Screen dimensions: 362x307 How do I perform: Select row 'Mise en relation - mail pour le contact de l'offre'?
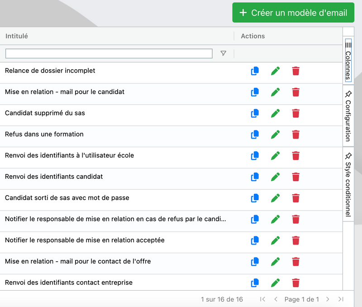(171, 264)
